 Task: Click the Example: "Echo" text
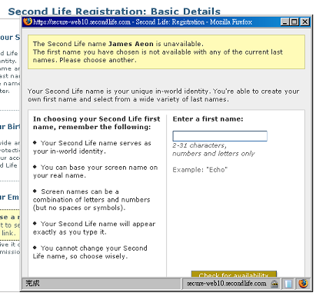coord(200,170)
